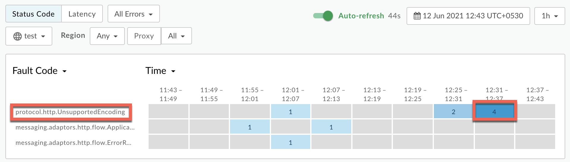Click UnsupportedEncoding cell for 12:01 – 12:07
Viewport: 570px width, 162px height.
coord(290,112)
